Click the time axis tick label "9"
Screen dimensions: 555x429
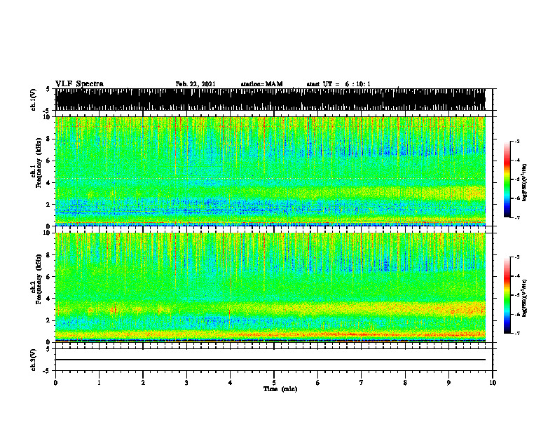point(448,383)
